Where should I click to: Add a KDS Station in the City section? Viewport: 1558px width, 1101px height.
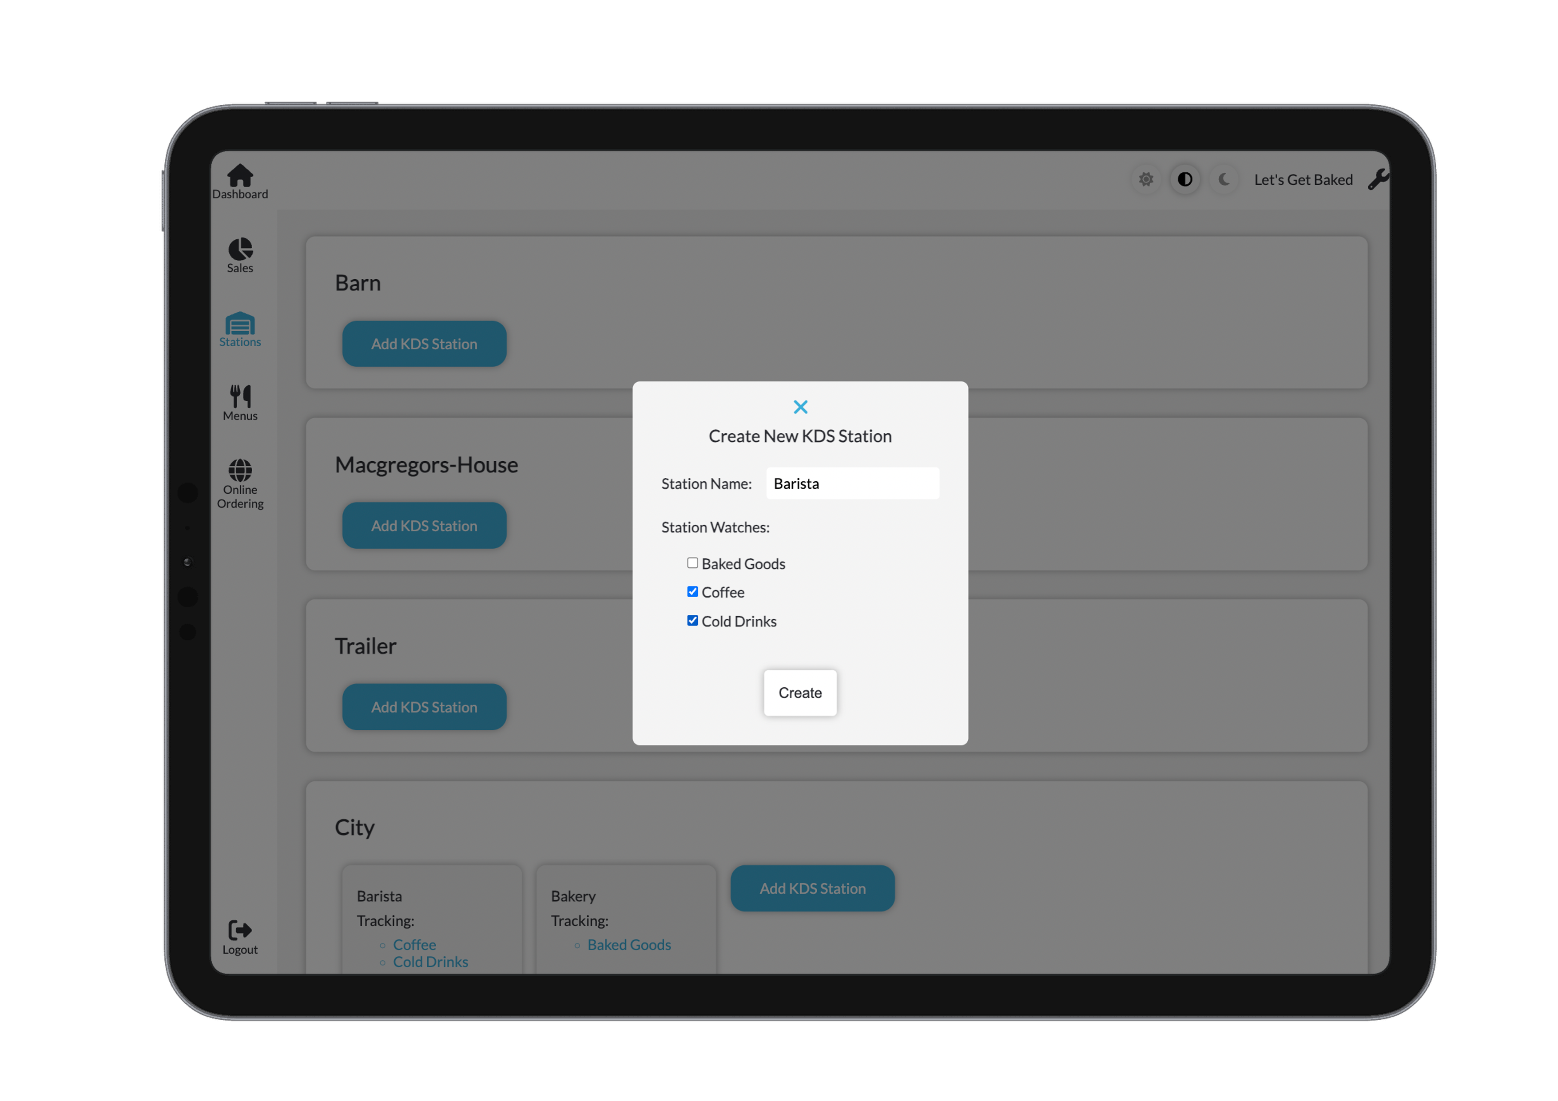click(x=812, y=888)
